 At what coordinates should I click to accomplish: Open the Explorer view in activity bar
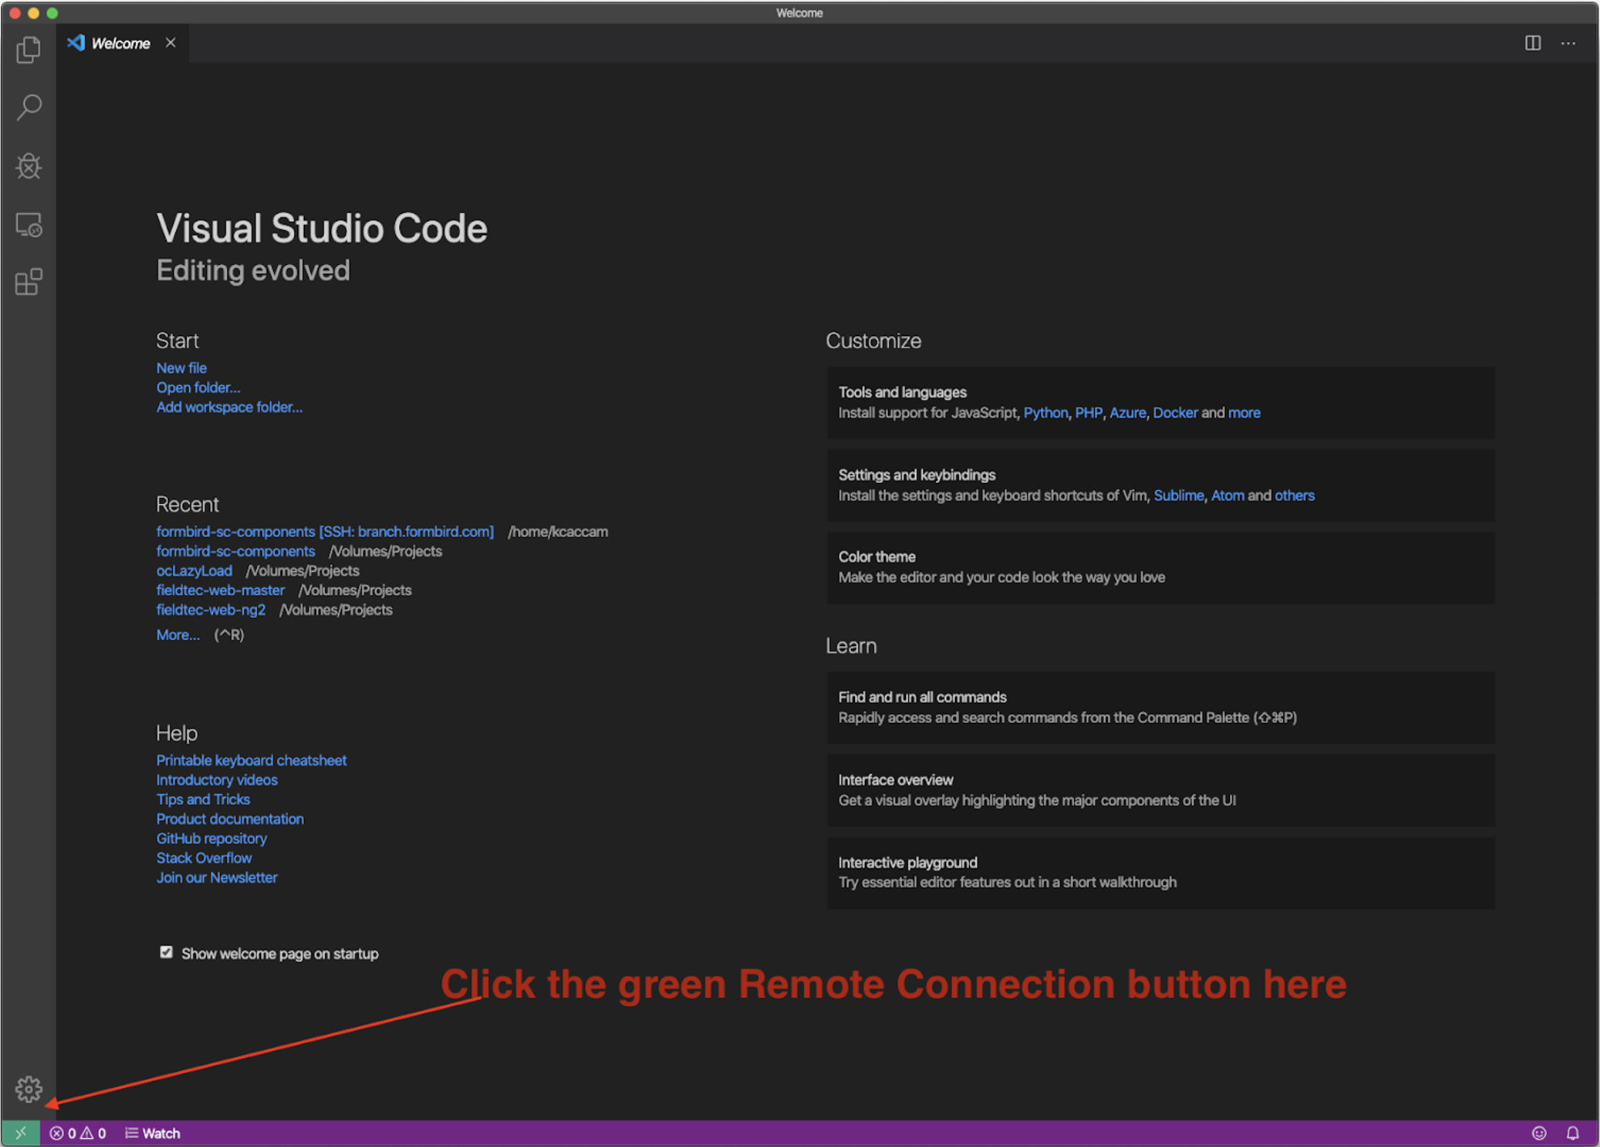click(x=28, y=50)
